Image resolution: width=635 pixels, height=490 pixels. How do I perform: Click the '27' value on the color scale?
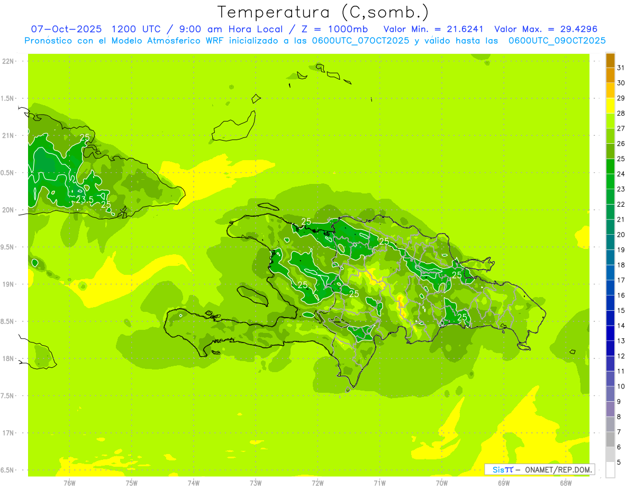click(x=621, y=128)
